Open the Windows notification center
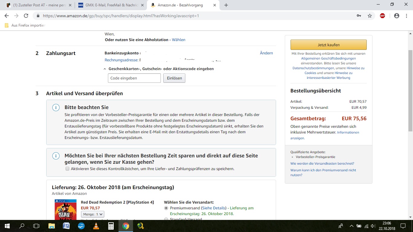This screenshot has height=232, width=413. [x=403, y=226]
